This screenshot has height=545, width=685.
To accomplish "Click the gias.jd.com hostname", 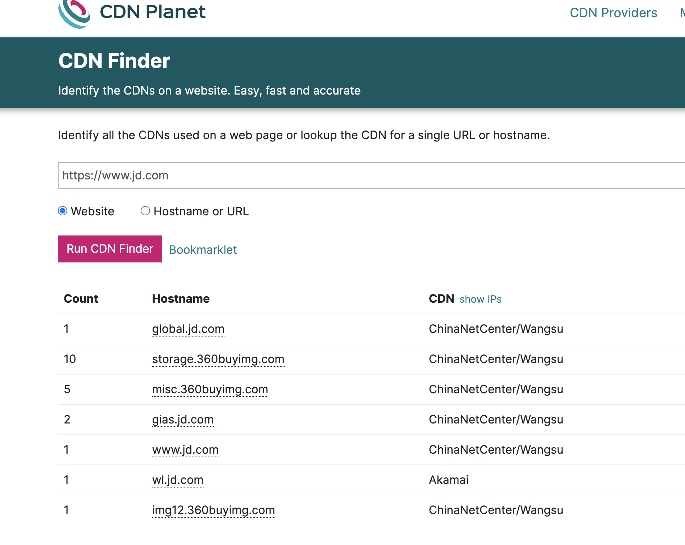I will [183, 420].
